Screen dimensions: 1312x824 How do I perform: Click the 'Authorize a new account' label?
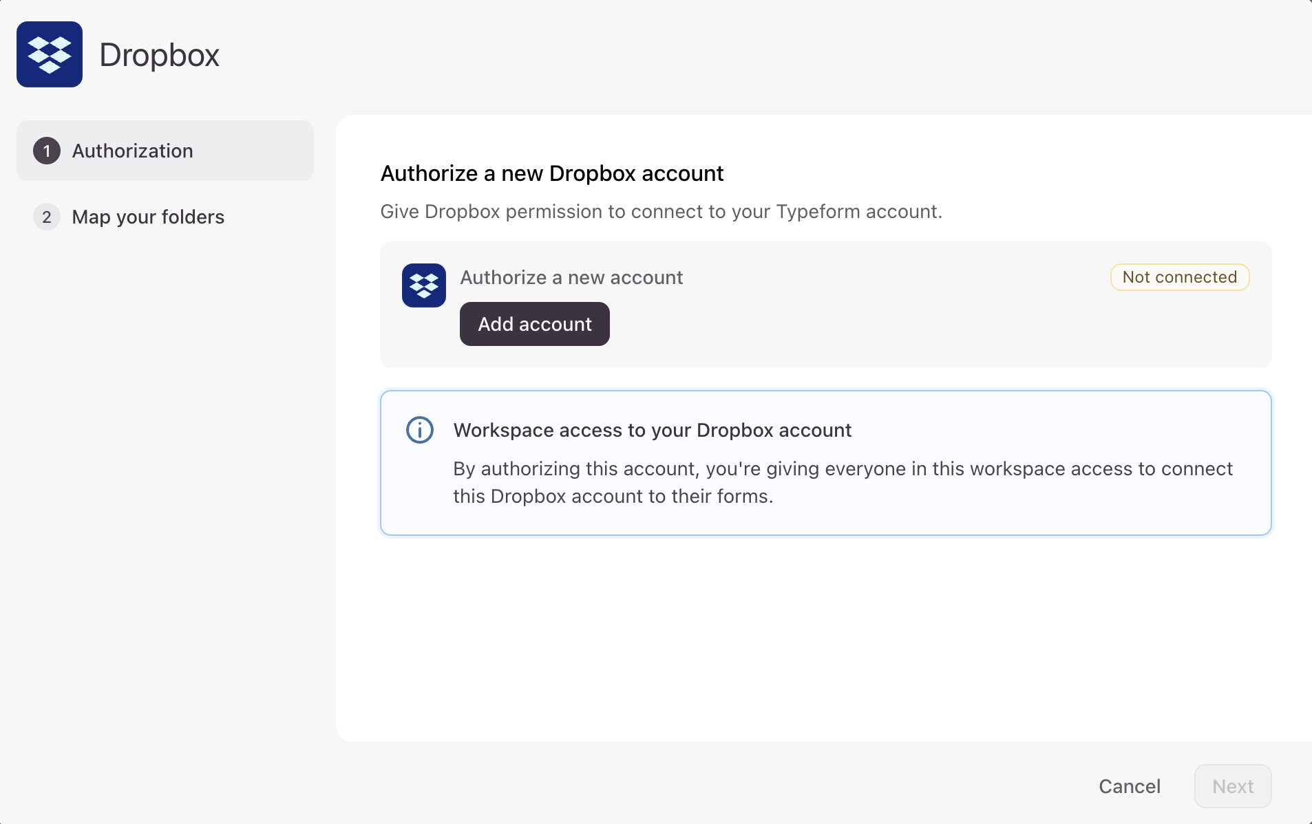click(x=571, y=277)
